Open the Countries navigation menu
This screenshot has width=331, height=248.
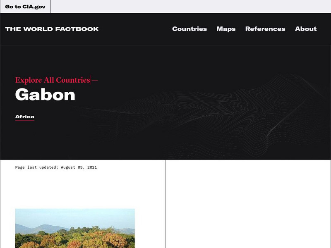coord(189,29)
